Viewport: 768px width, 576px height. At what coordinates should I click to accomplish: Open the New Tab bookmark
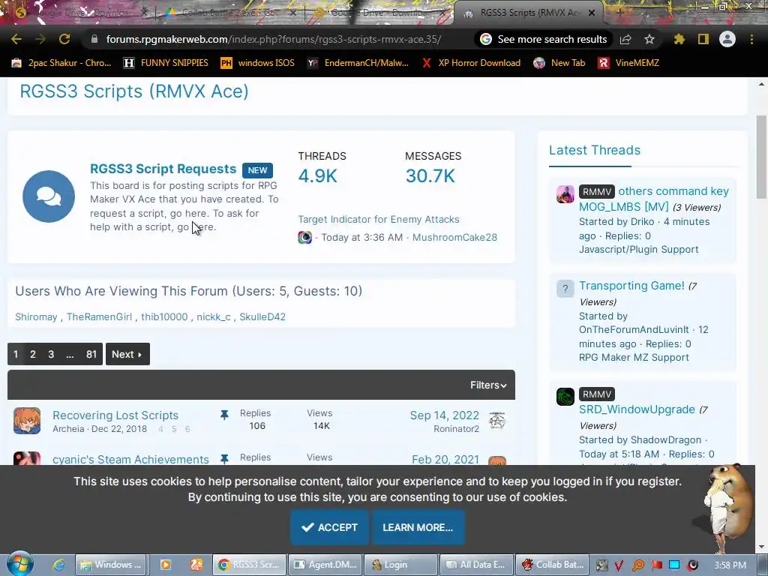559,63
